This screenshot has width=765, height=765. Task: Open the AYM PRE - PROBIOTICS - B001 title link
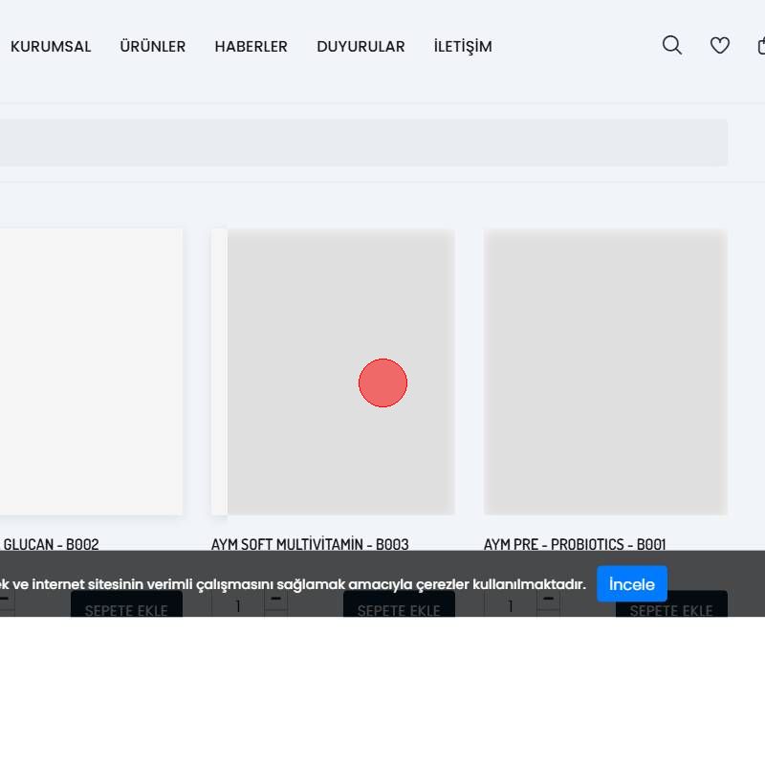pyautogui.click(x=575, y=544)
